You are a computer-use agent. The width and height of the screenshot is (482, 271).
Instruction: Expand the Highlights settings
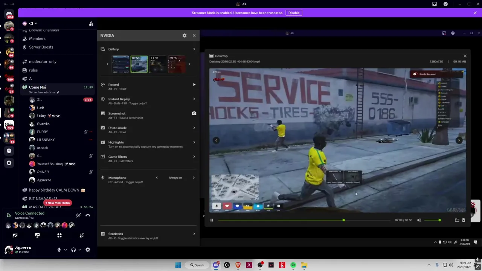pyautogui.click(x=194, y=142)
